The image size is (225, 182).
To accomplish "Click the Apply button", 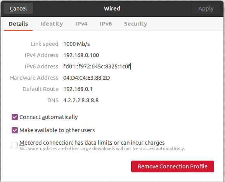I will point(206,9).
